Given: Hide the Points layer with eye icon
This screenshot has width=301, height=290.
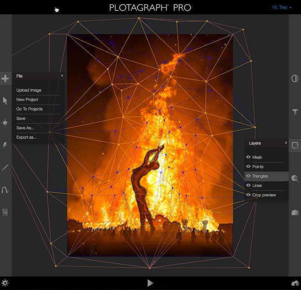Looking at the screenshot, I should point(248,167).
